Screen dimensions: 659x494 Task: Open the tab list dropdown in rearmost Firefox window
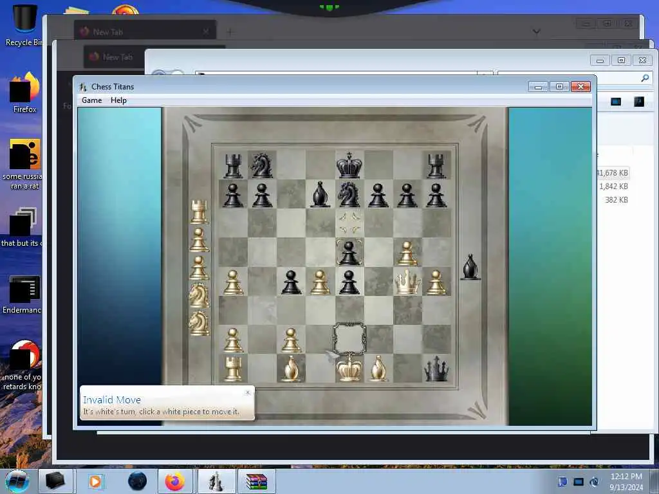click(536, 32)
